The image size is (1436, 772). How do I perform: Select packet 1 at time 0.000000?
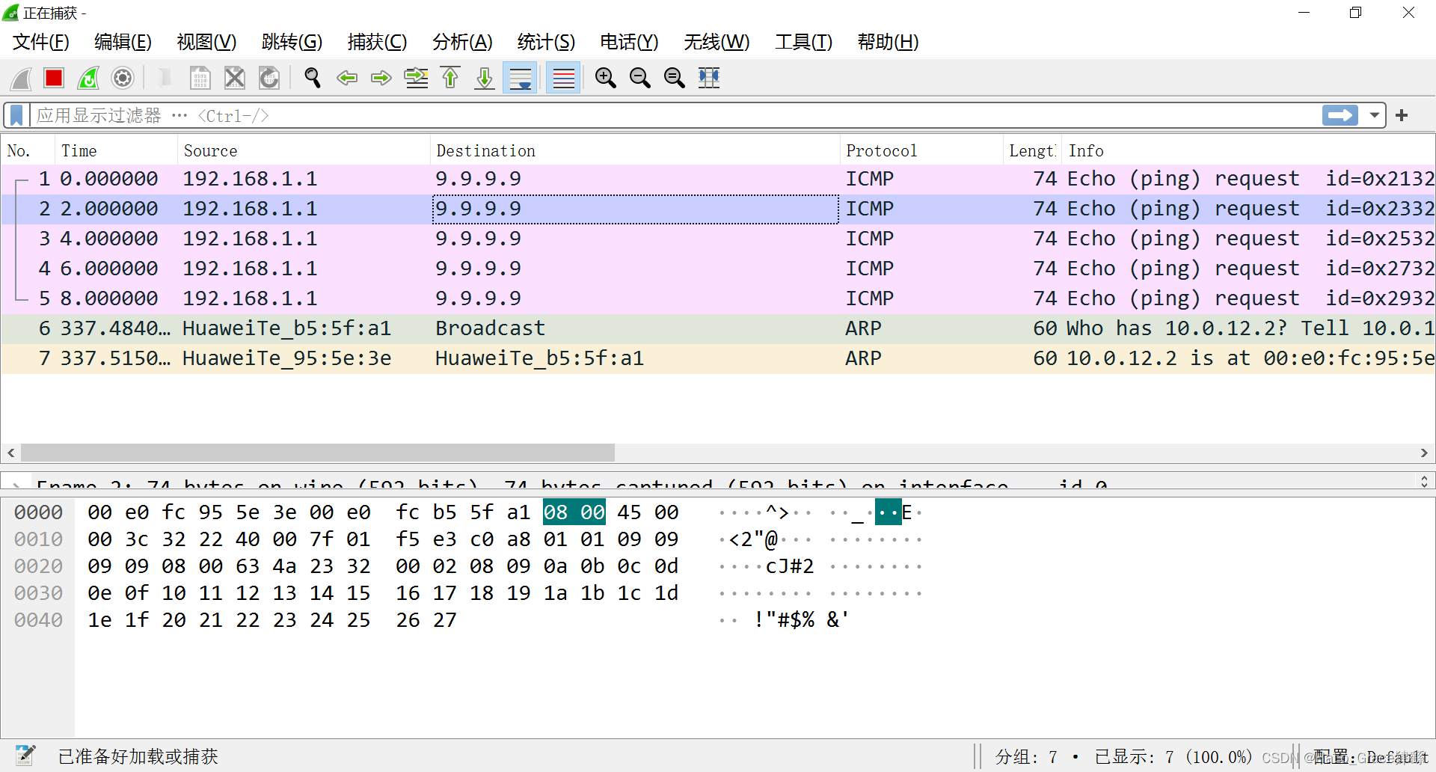click(718, 179)
